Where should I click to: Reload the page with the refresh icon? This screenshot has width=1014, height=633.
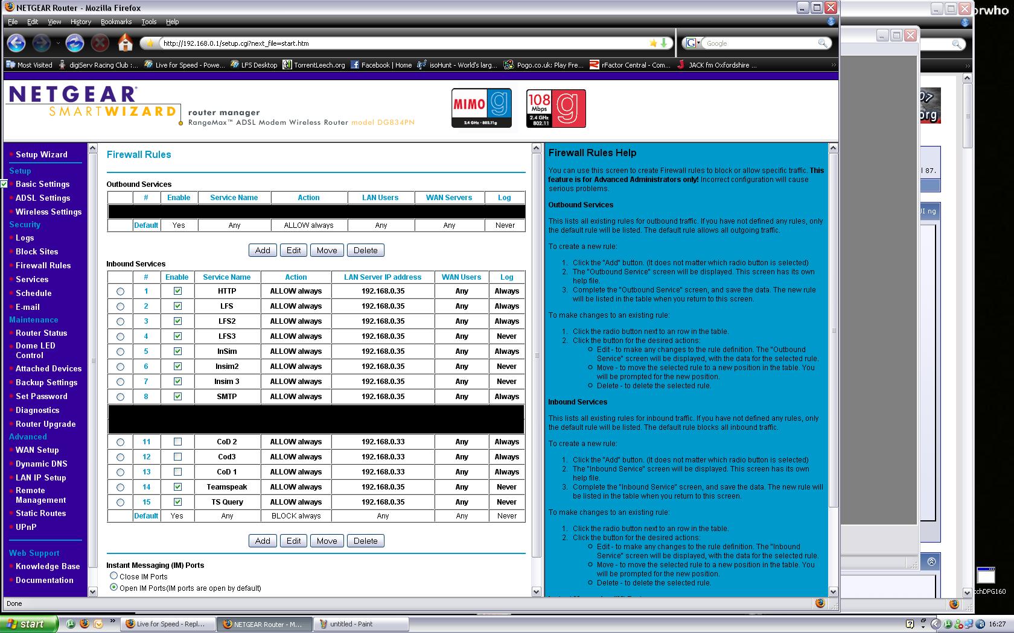[x=74, y=43]
